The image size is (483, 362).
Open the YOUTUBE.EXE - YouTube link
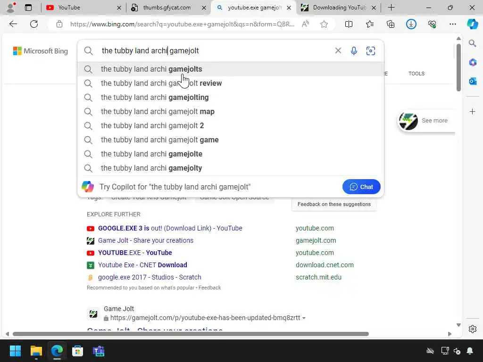135,253
